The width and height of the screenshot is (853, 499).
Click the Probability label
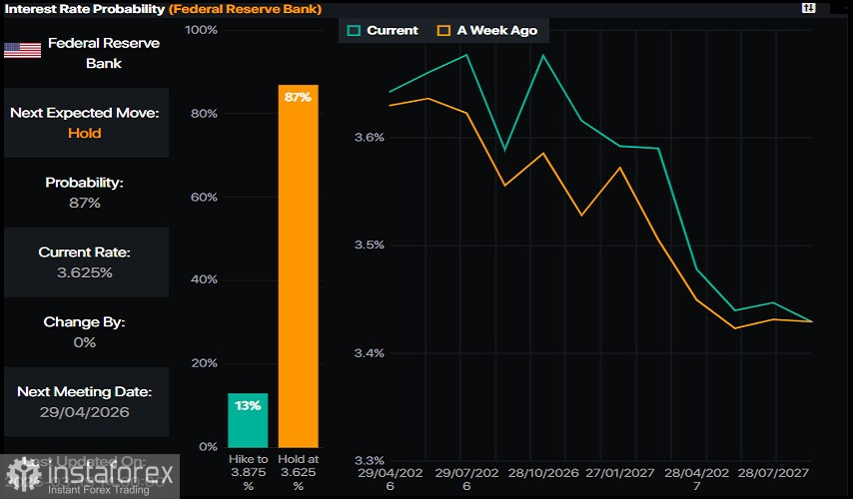(x=84, y=183)
